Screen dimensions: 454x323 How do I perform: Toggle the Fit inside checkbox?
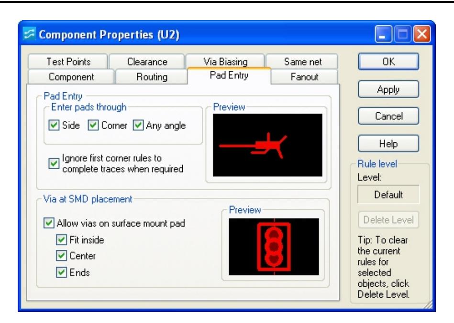(61, 240)
